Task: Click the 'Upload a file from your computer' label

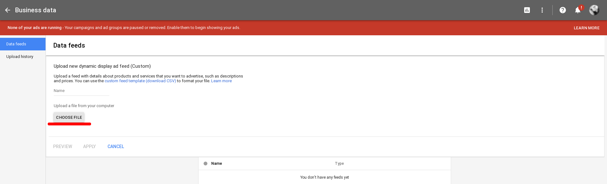Action: 84,106
